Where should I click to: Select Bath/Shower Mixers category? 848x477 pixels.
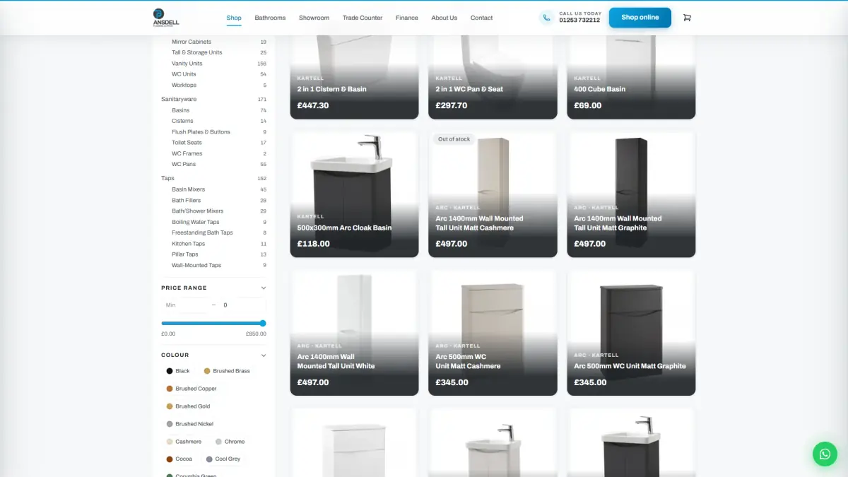pyautogui.click(x=198, y=211)
